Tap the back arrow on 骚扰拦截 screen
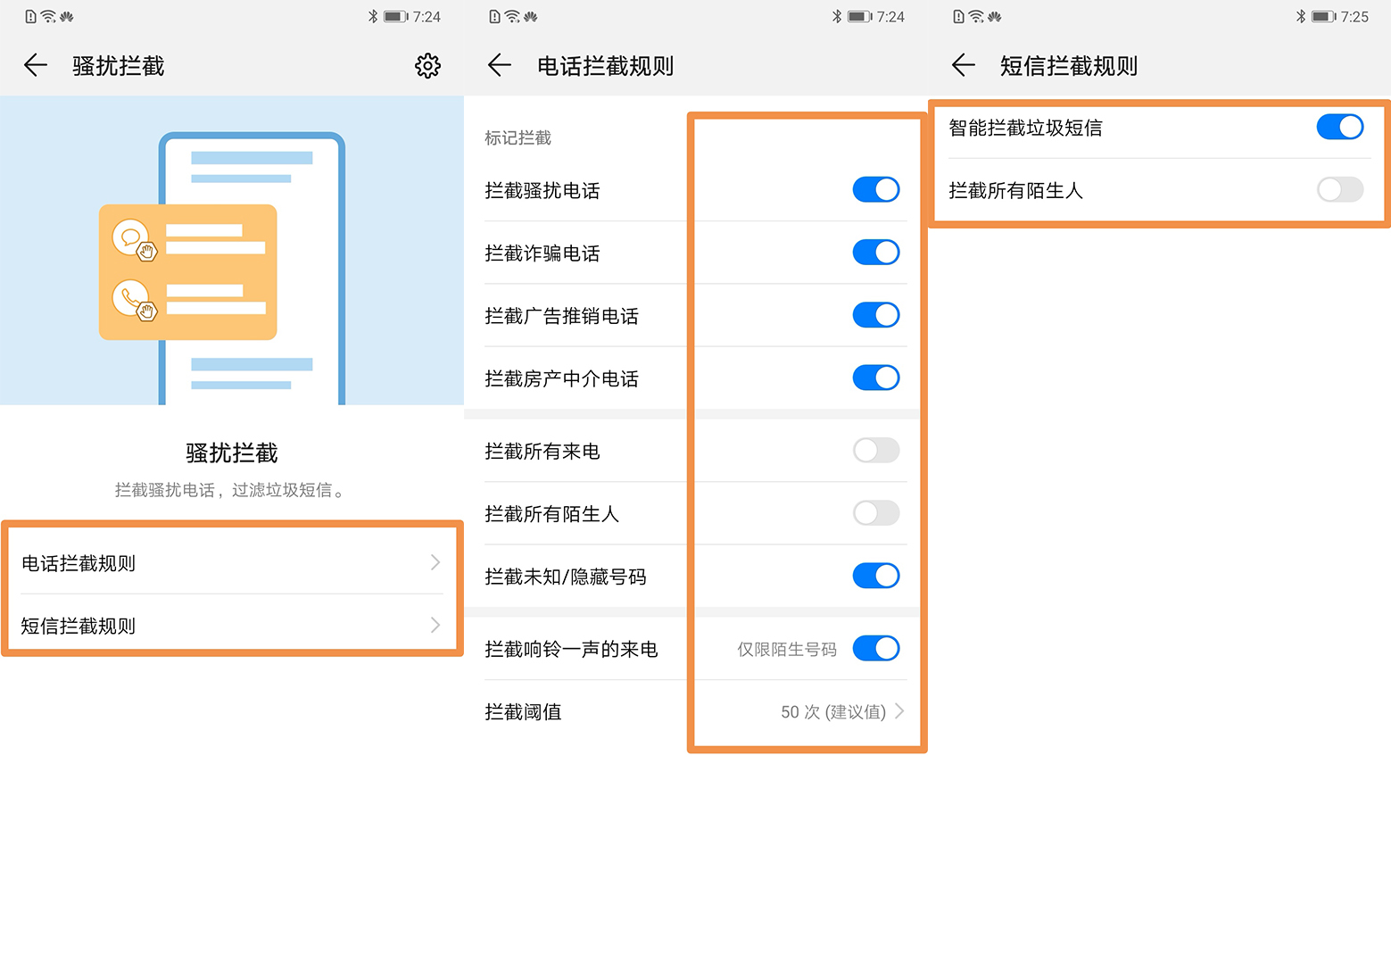 click(x=35, y=65)
